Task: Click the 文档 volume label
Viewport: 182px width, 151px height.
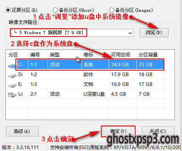Action: click(88, 84)
